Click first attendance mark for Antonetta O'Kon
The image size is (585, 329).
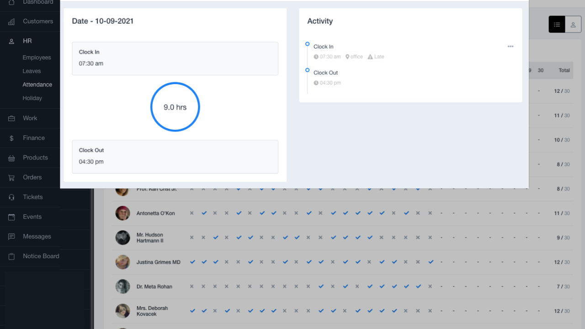(x=192, y=213)
